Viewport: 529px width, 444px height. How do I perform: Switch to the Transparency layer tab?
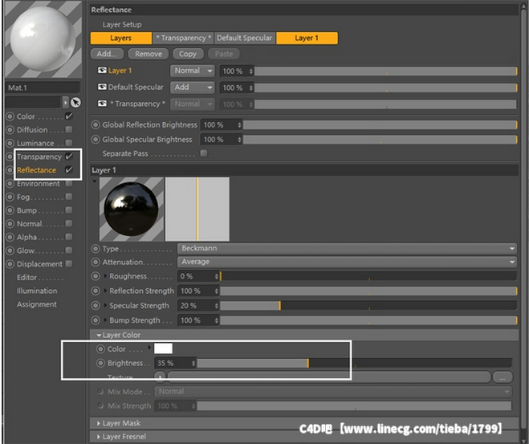(x=183, y=38)
